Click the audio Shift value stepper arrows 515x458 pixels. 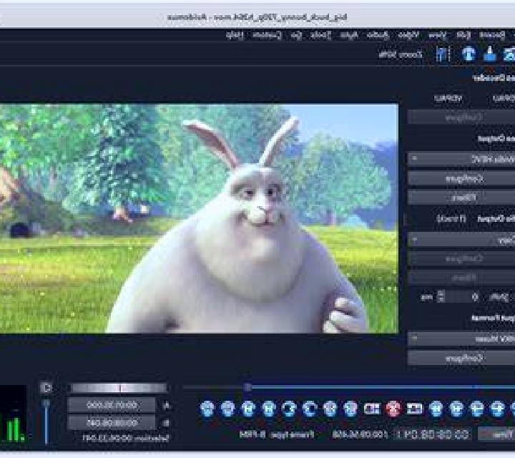pyautogui.click(x=441, y=296)
